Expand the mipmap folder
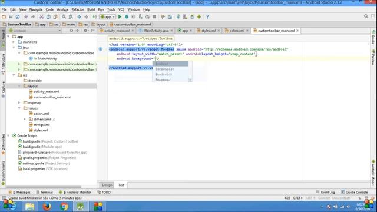The width and height of the screenshot is (377, 212). point(19,102)
